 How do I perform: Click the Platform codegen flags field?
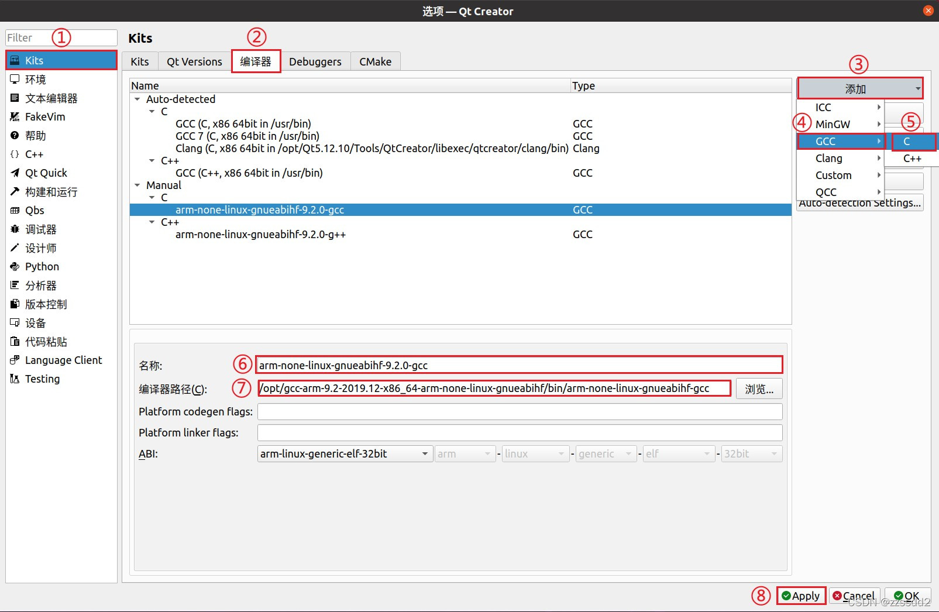tap(520, 411)
